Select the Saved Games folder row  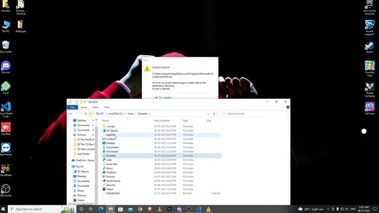(161, 181)
